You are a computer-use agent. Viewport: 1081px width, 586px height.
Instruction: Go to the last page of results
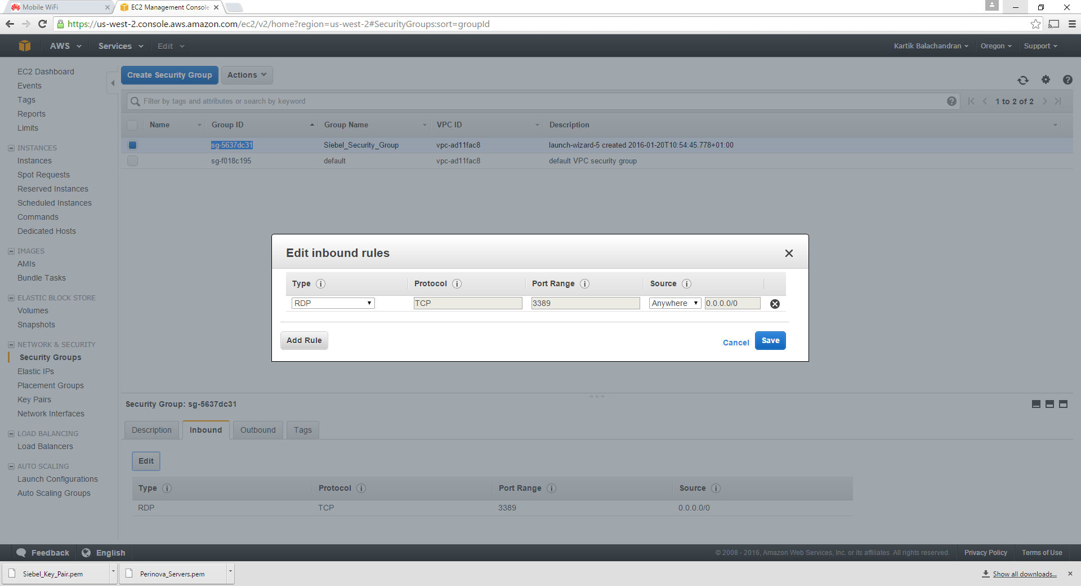click(x=1058, y=101)
